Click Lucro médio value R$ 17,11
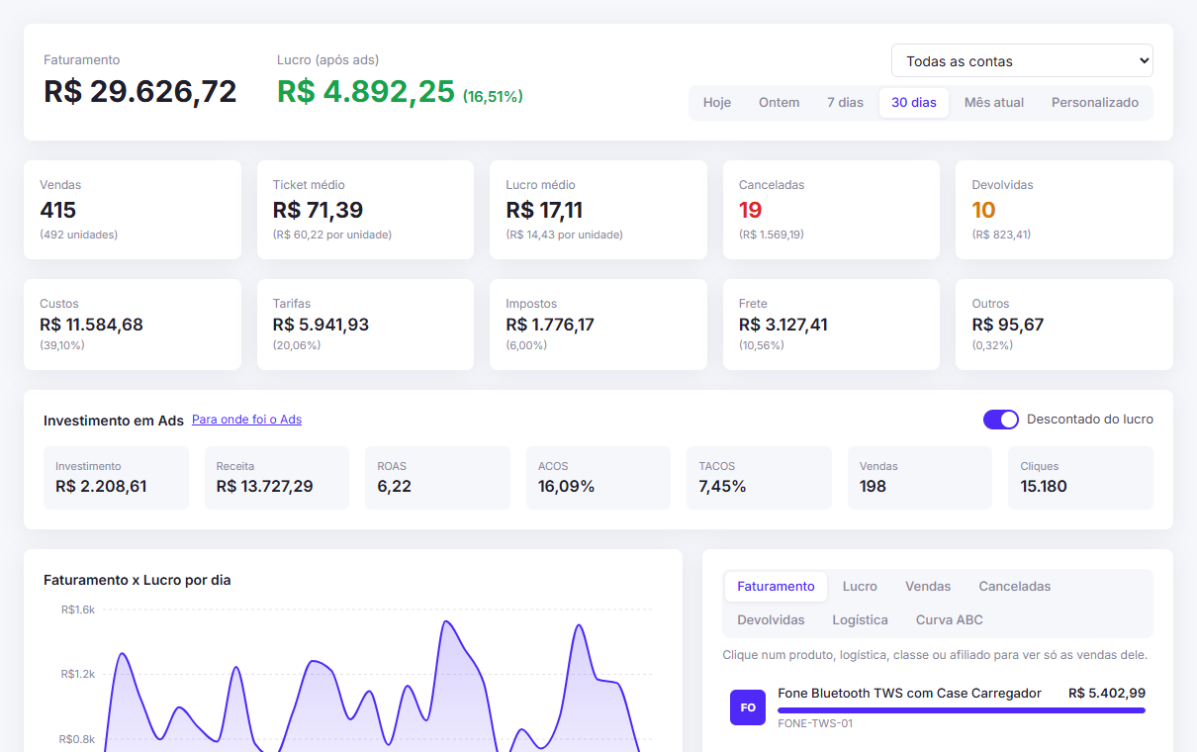 (544, 210)
